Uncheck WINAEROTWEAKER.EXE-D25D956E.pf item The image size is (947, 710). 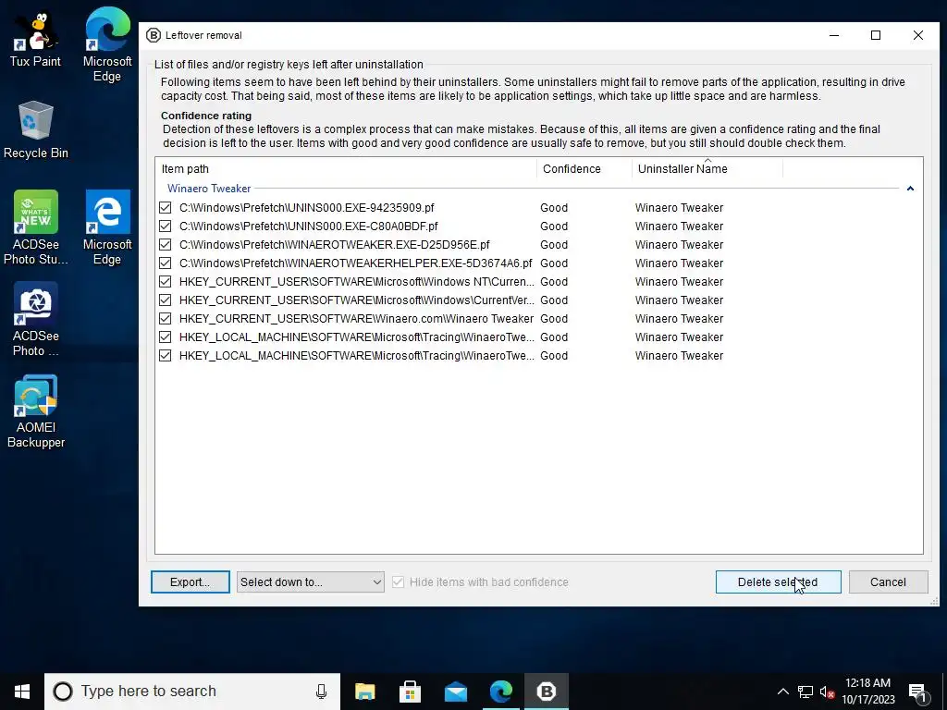click(165, 244)
